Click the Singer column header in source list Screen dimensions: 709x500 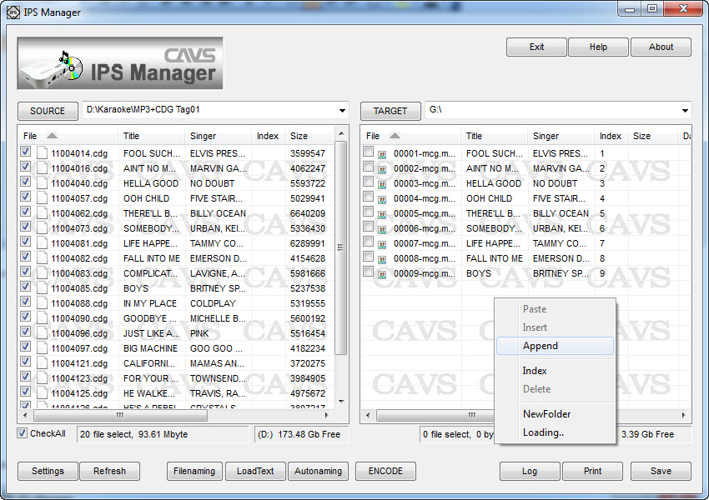tap(203, 136)
